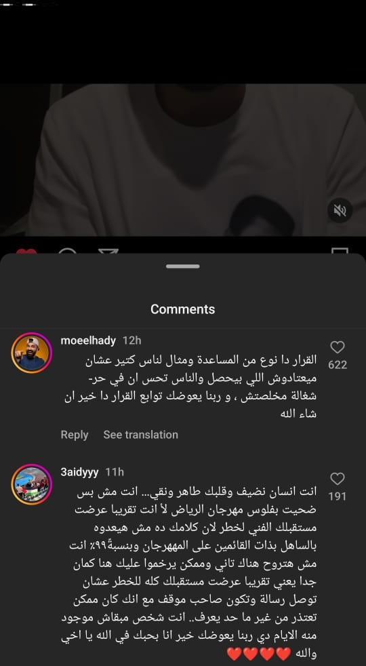Tap the post's comment bubble icon
This screenshot has height=666, width=366.
point(67,252)
